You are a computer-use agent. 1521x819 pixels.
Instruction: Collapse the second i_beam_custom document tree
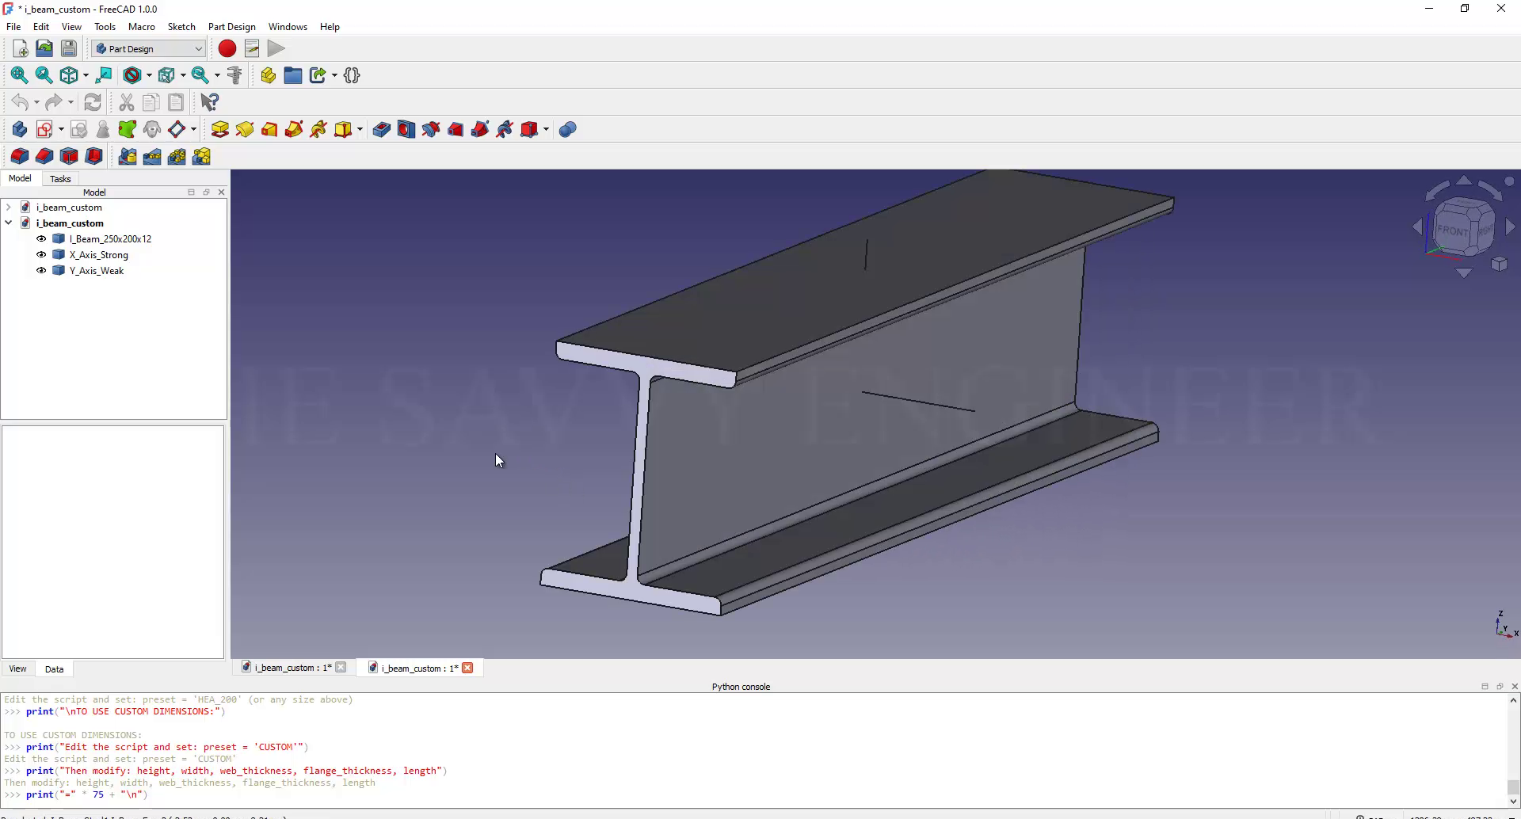(x=9, y=223)
